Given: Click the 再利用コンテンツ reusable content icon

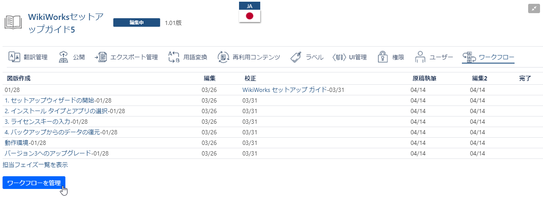Looking at the screenshot, I should 223,57.
